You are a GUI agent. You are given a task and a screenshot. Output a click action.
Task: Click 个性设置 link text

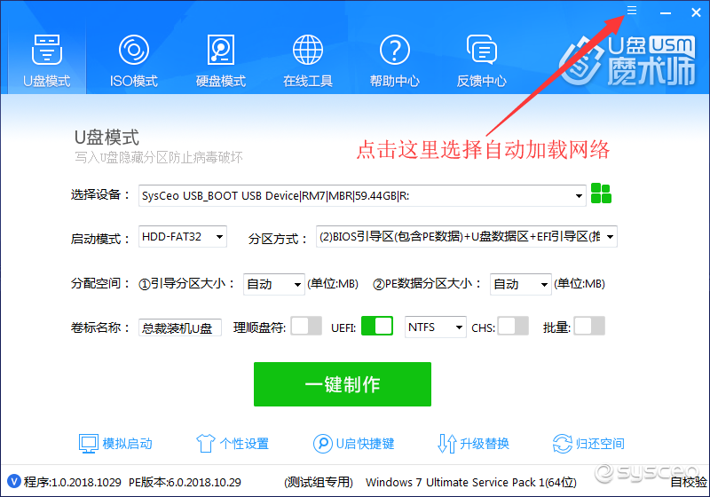point(244,444)
